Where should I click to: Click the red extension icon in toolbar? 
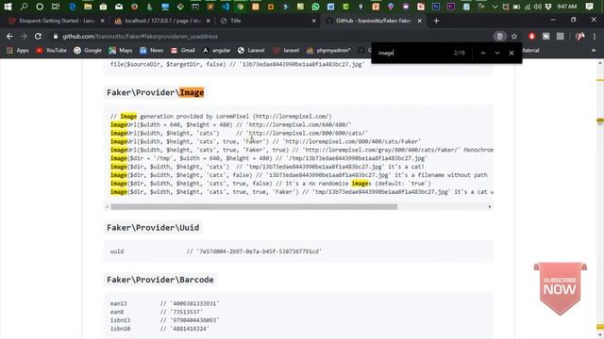531,36
